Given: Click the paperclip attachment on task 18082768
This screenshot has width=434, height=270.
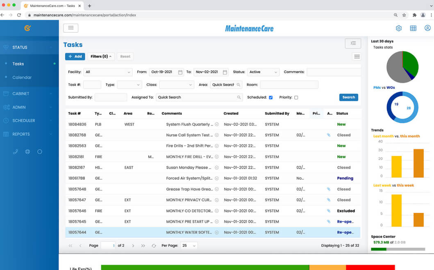Looking at the screenshot, I should pyautogui.click(x=328, y=135).
